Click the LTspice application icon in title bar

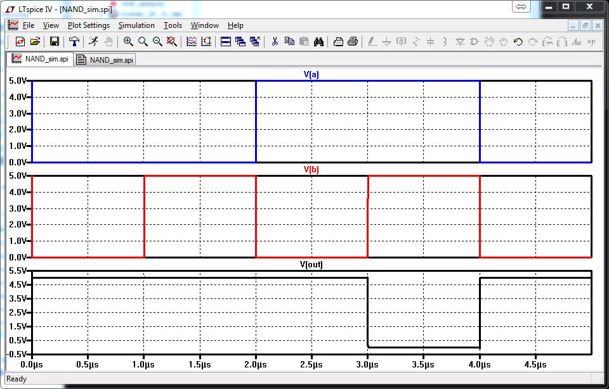pyautogui.click(x=10, y=9)
